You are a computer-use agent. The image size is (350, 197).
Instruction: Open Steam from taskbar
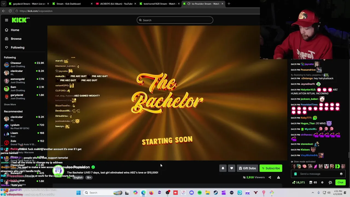click(x=215, y=193)
